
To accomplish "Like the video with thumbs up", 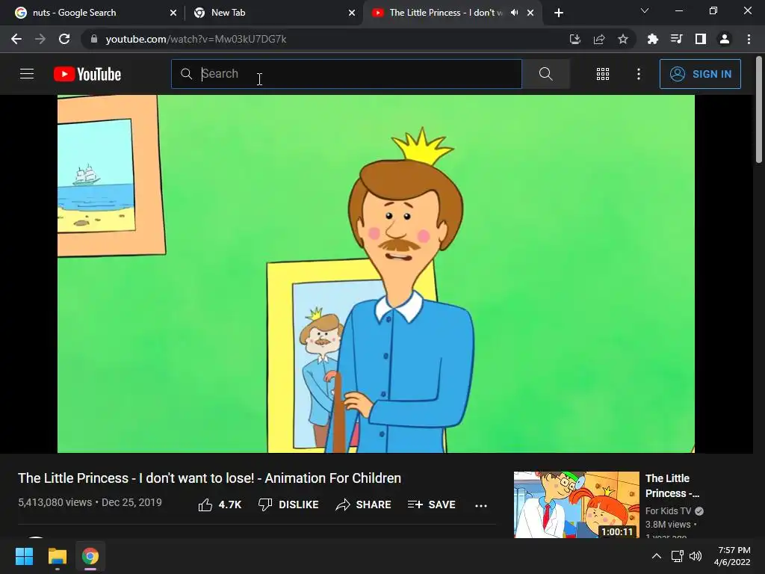I will (x=220, y=504).
